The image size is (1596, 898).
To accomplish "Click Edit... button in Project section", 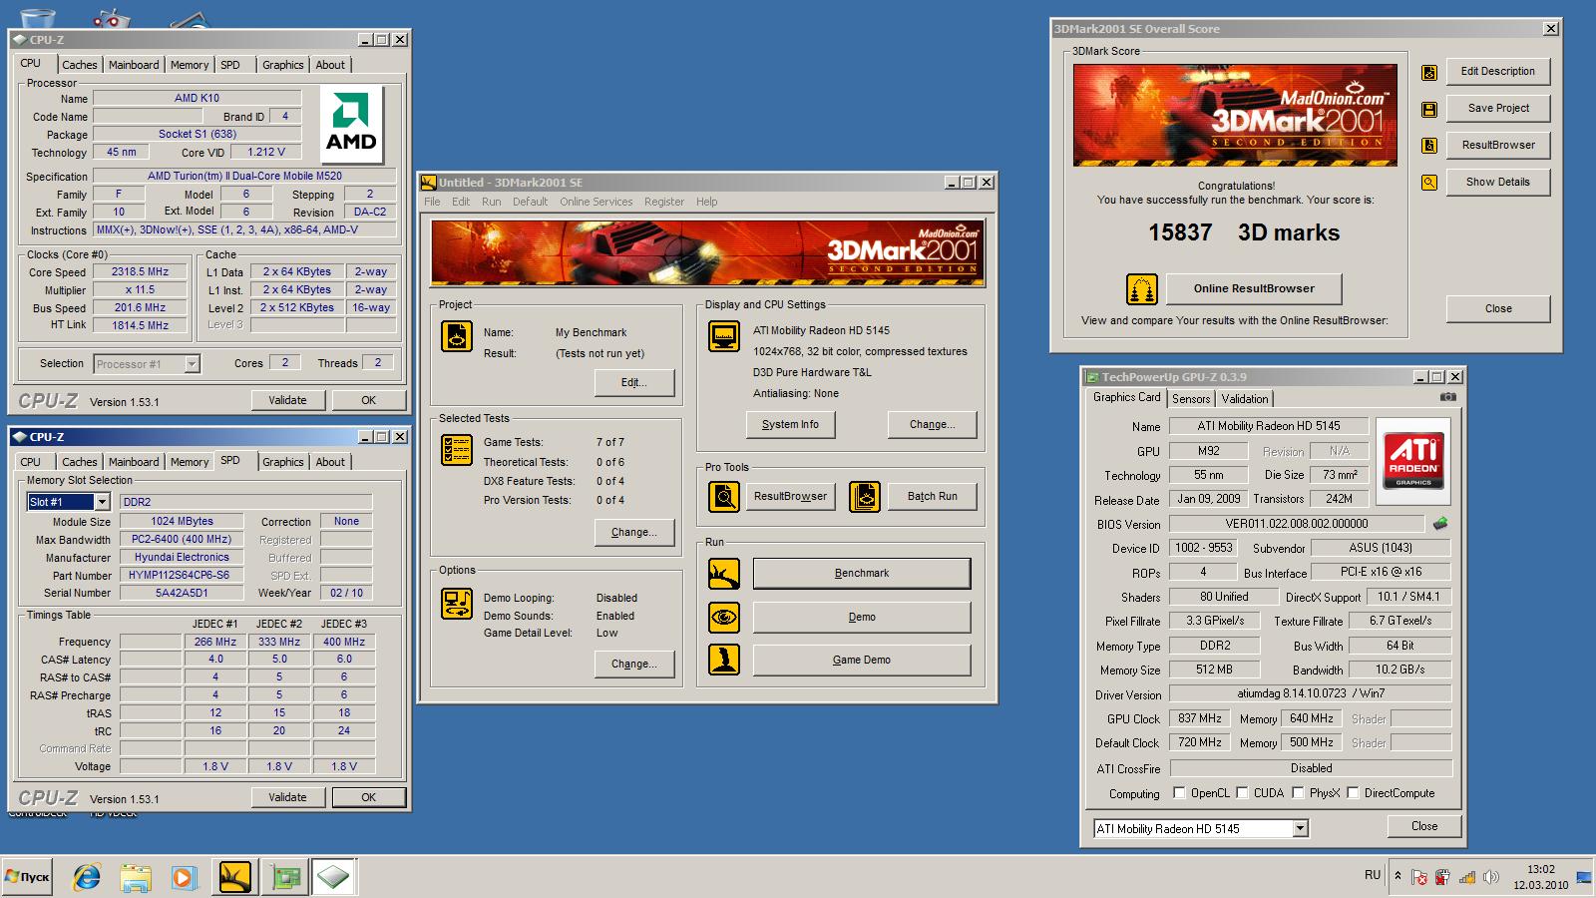I will tap(633, 383).
